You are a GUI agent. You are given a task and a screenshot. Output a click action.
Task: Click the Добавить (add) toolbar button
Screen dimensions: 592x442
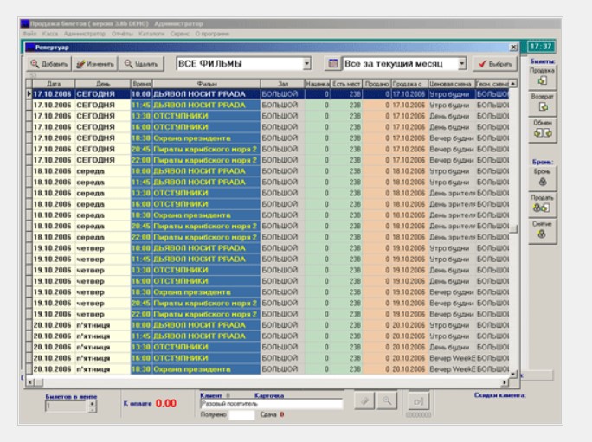pos(49,64)
